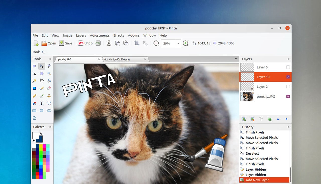The image size is (321, 184).
Task: Select the Finish Pixels entry in History
Action: point(255,132)
